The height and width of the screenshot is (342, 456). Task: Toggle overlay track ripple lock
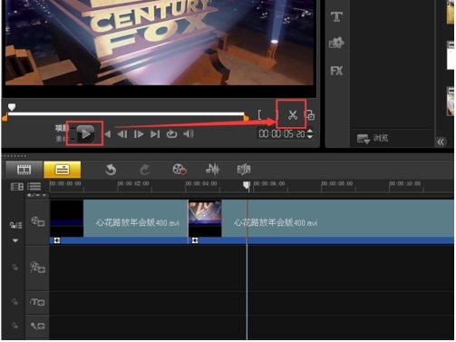pyautogui.click(x=15, y=268)
